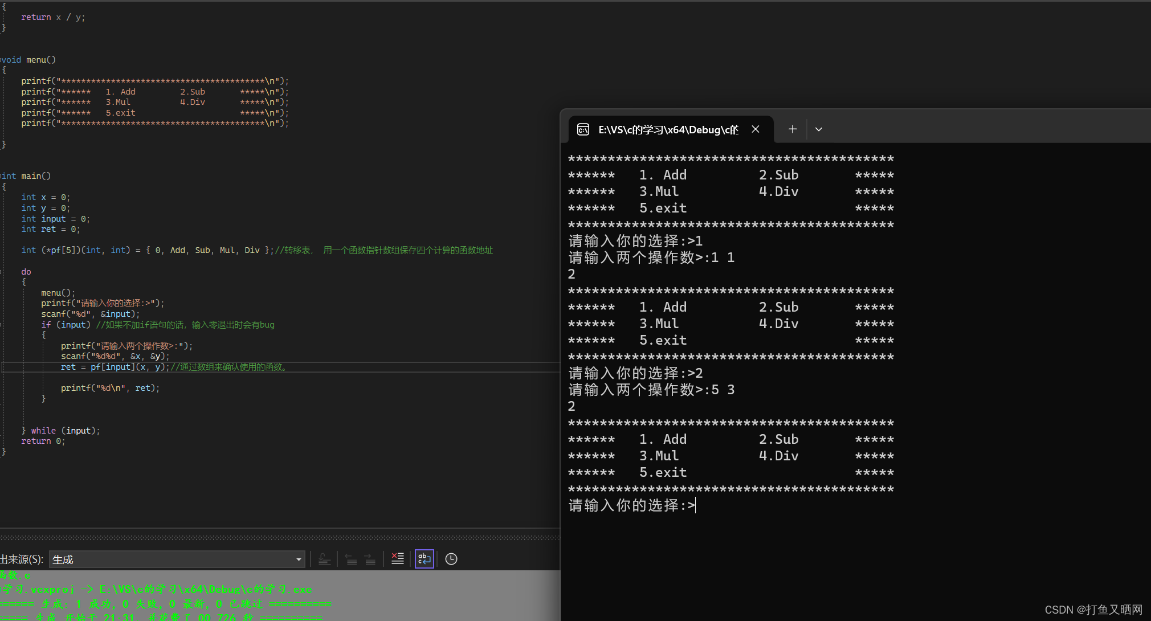
Task: Go to previous message in output toolbar
Action: (x=351, y=559)
